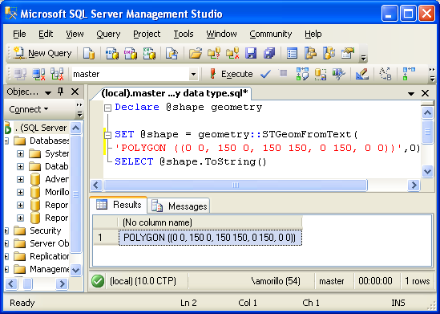Execute the current query

tap(231, 74)
